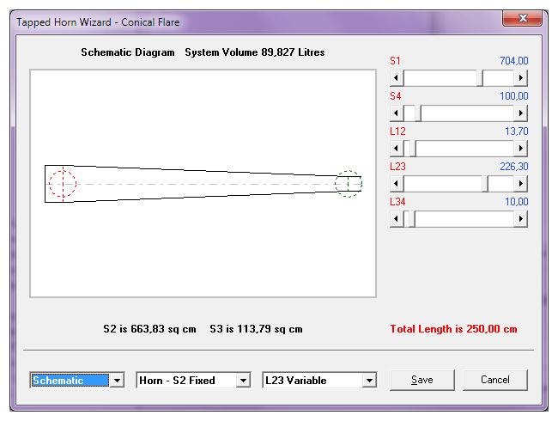
Task: Click the Total Length is 250,00 cm text
Action: tap(453, 329)
